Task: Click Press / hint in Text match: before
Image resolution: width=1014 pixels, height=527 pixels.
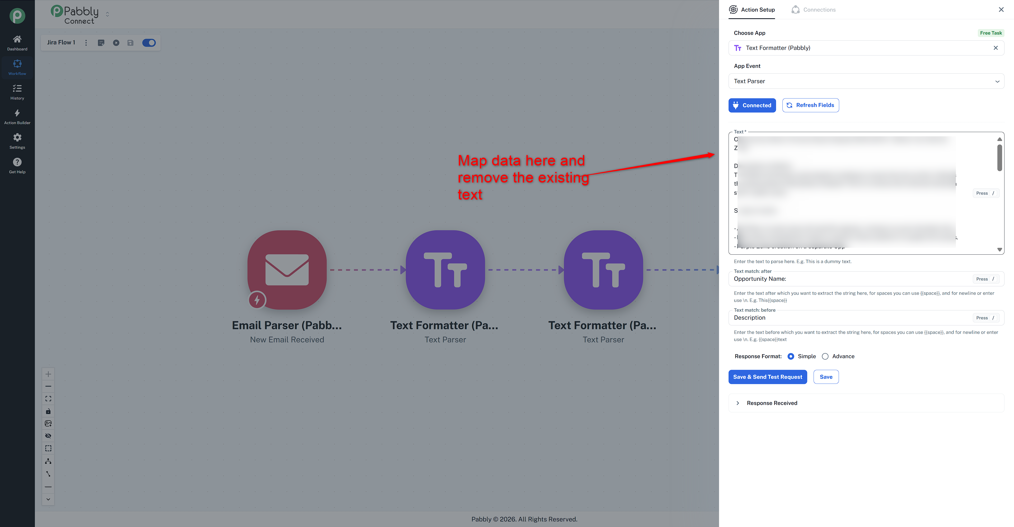Action: tap(986, 318)
